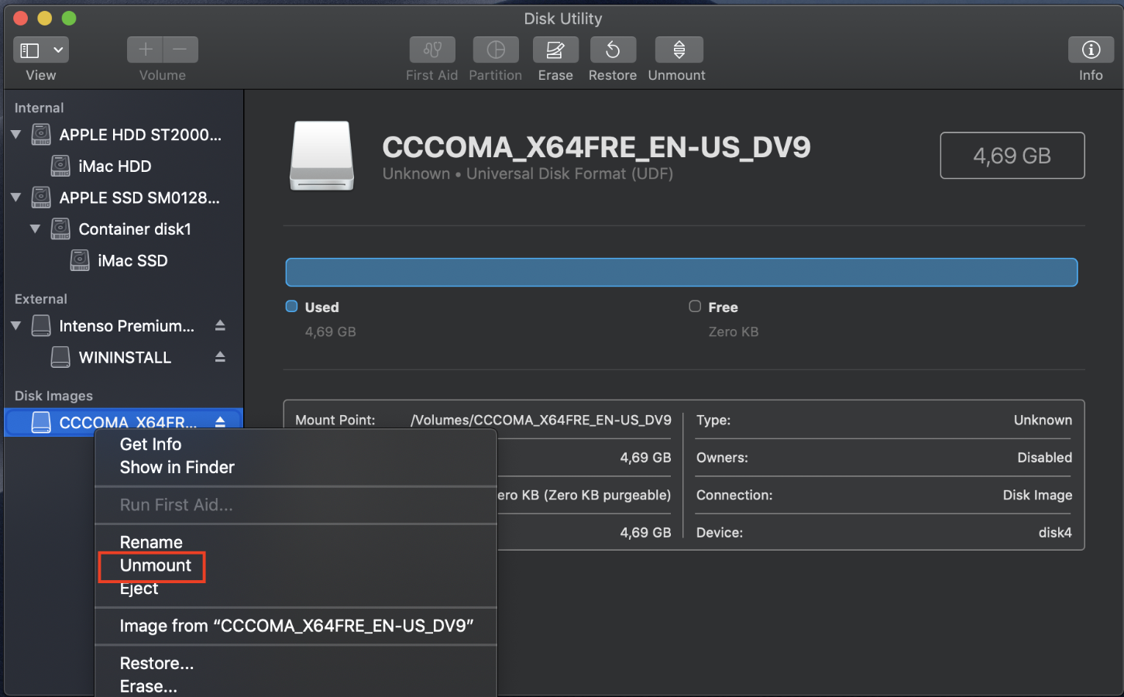1124x697 pixels.
Task: Click the blue used-space usage bar
Action: tap(681, 273)
